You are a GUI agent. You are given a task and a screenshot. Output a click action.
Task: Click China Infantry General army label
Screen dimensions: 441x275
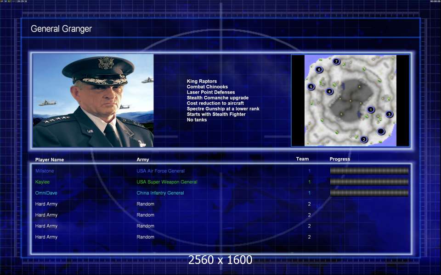tap(160, 193)
